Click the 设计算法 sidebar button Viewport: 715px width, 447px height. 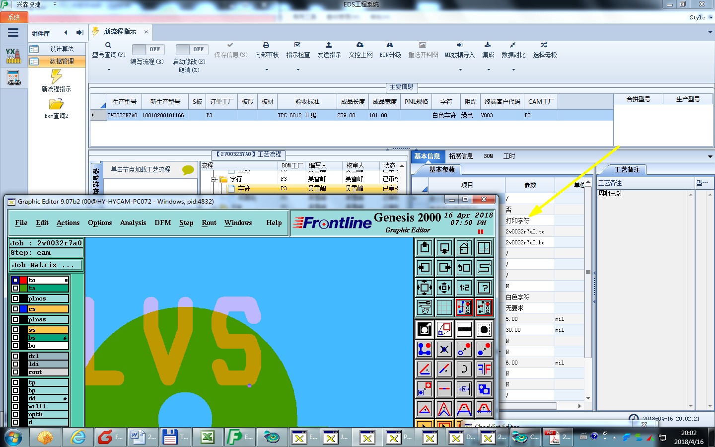click(x=57, y=49)
